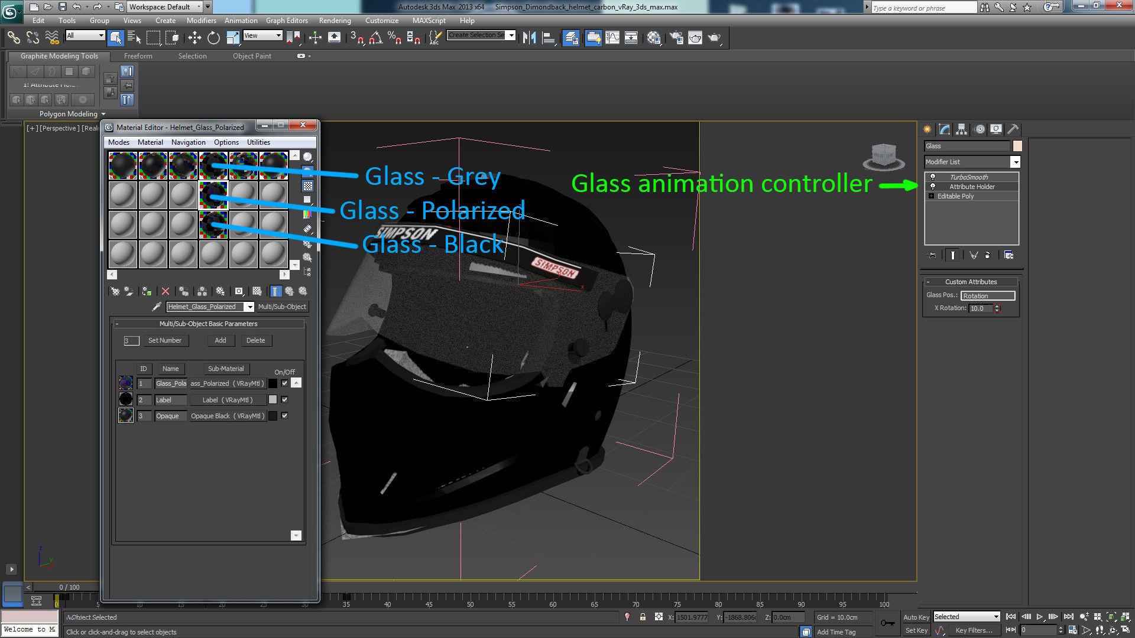
Task: Open reference coordinate View dropdown
Action: tap(262, 35)
